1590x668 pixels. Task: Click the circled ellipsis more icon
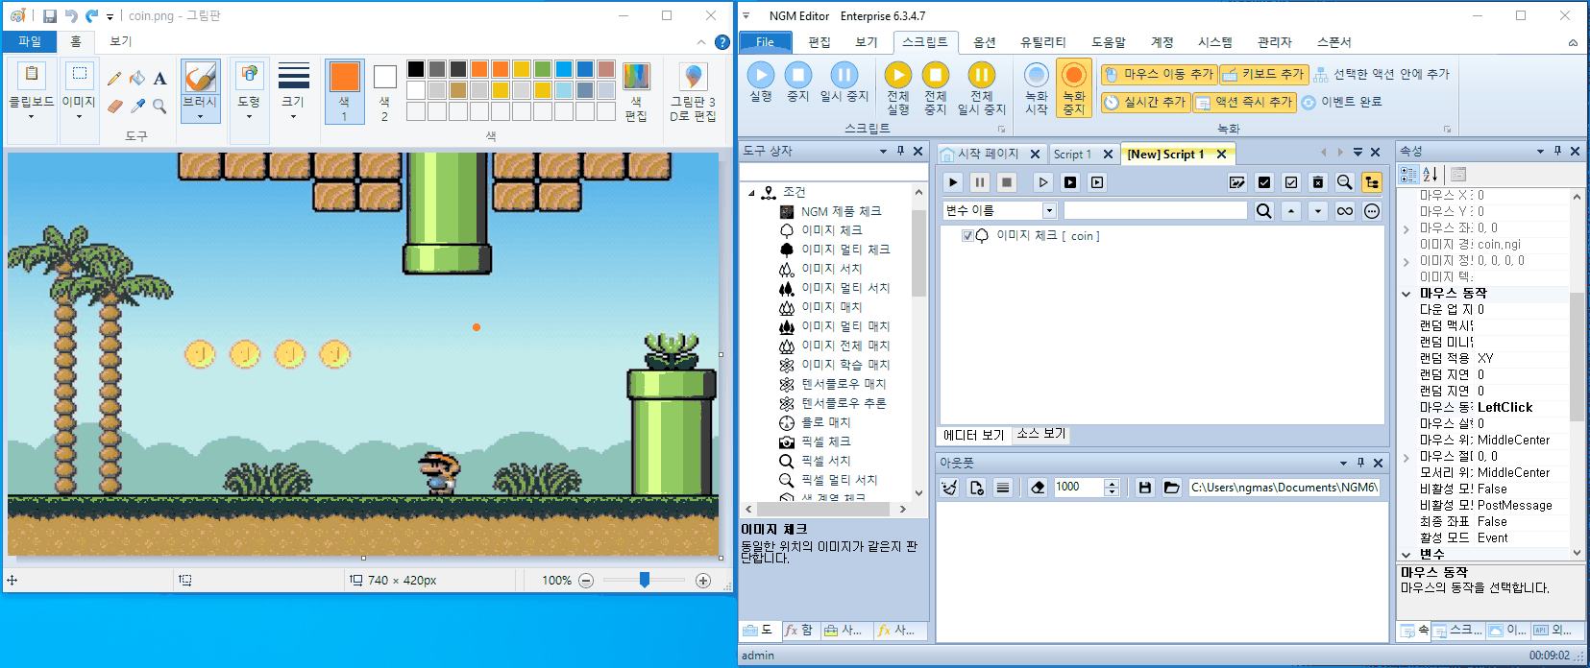[1372, 211]
